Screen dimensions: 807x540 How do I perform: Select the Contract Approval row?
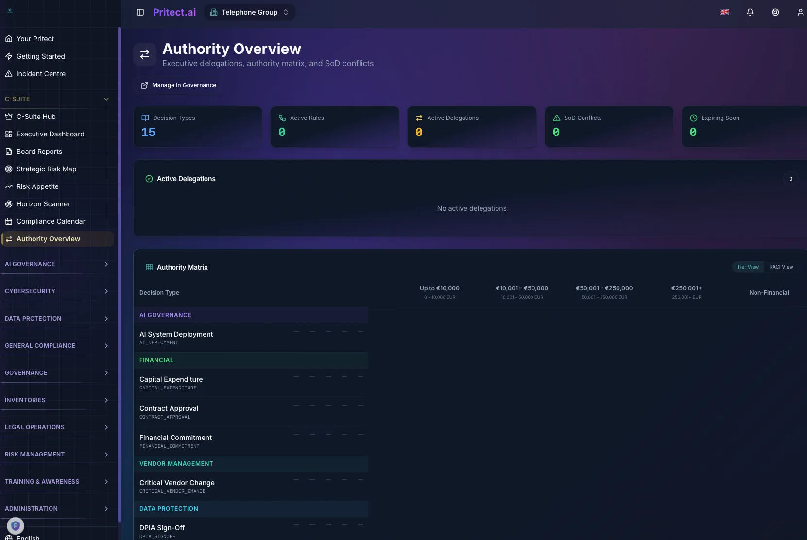251,412
